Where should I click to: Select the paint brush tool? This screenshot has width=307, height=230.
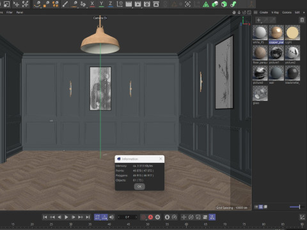65,4
